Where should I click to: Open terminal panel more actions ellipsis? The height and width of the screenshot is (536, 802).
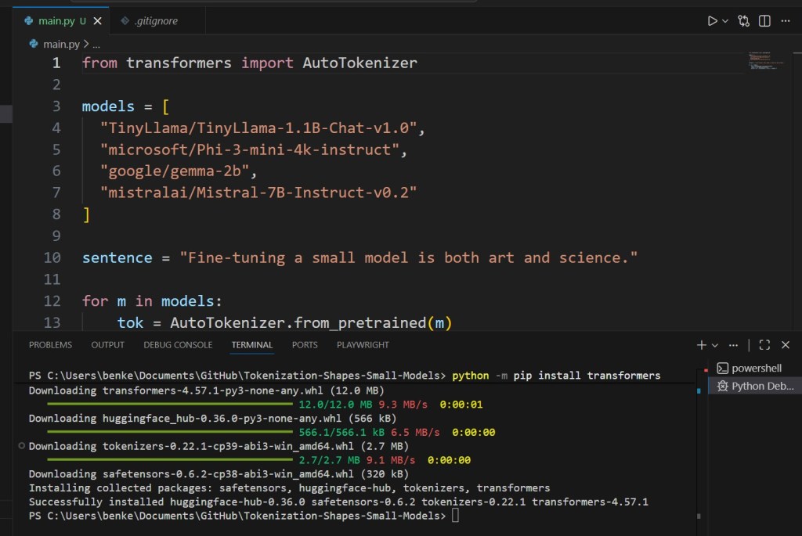(x=733, y=344)
